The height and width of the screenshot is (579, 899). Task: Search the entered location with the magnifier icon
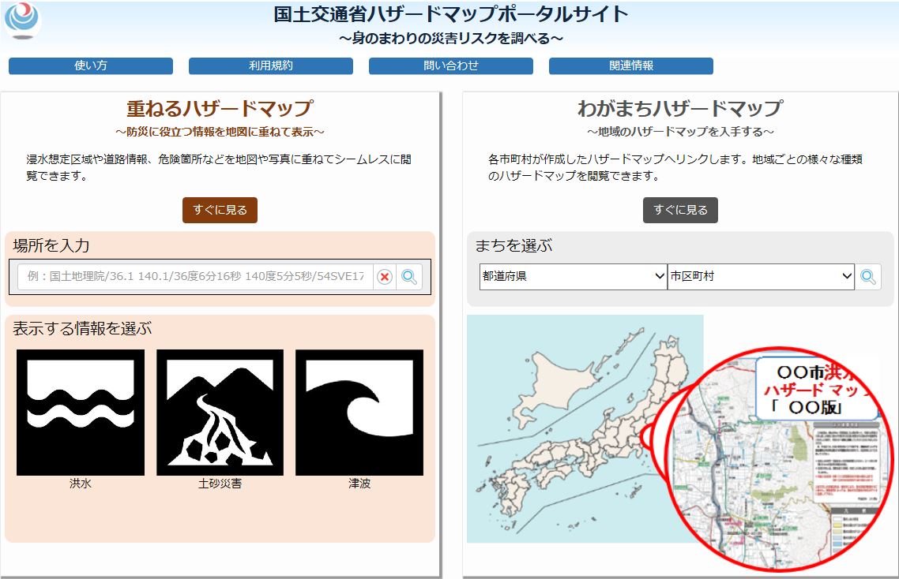409,277
